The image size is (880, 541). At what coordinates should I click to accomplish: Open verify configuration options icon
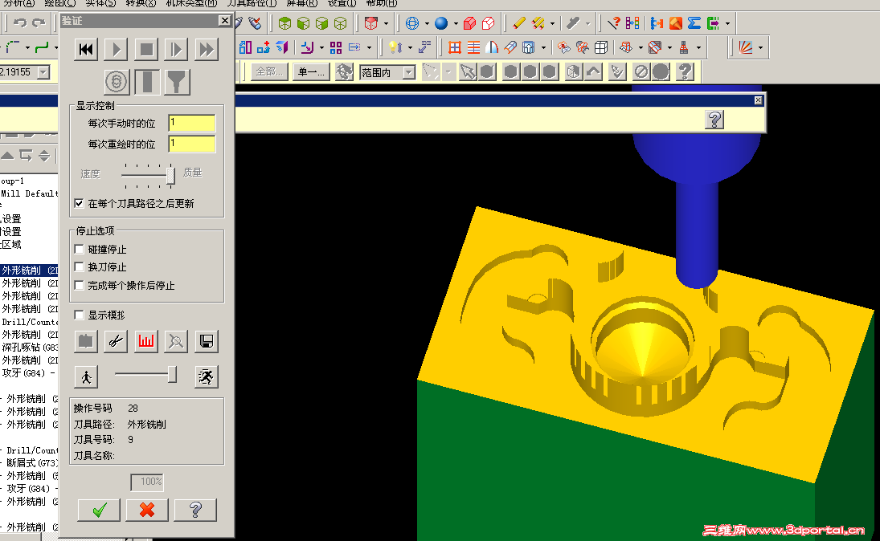pos(85,341)
